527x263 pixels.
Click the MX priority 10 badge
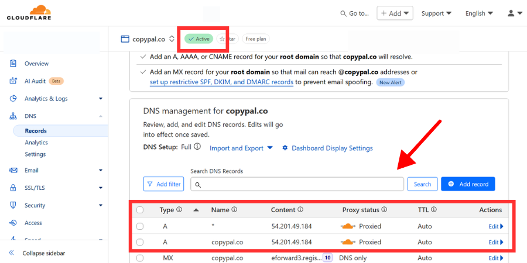[328, 258]
